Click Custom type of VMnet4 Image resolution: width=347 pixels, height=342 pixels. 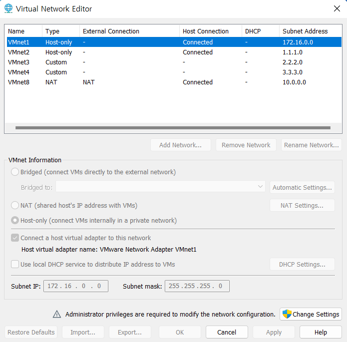point(56,72)
